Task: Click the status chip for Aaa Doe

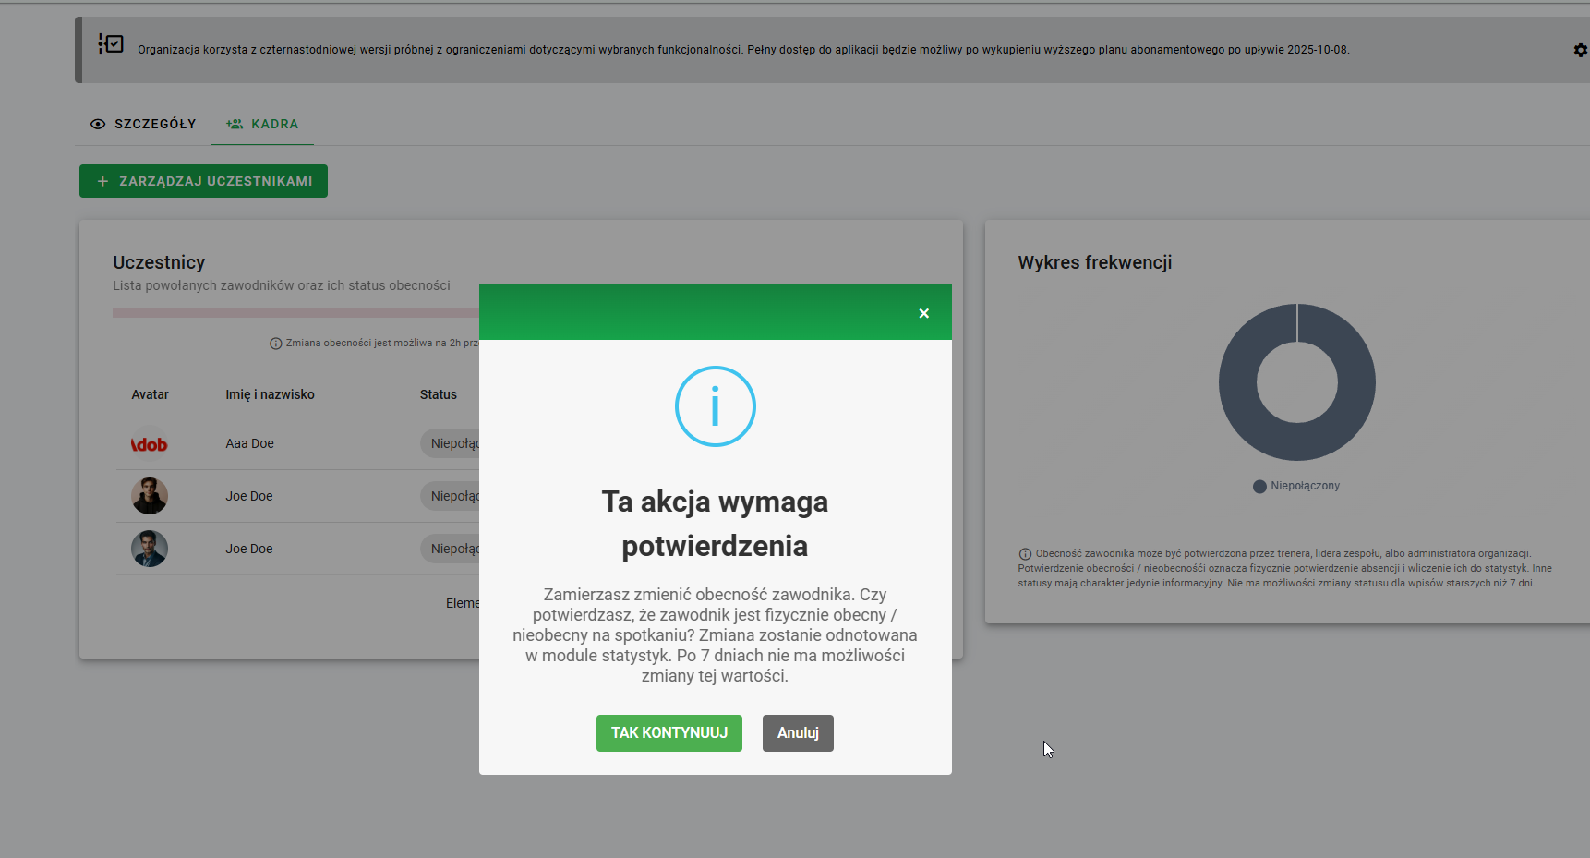Action: click(452, 443)
